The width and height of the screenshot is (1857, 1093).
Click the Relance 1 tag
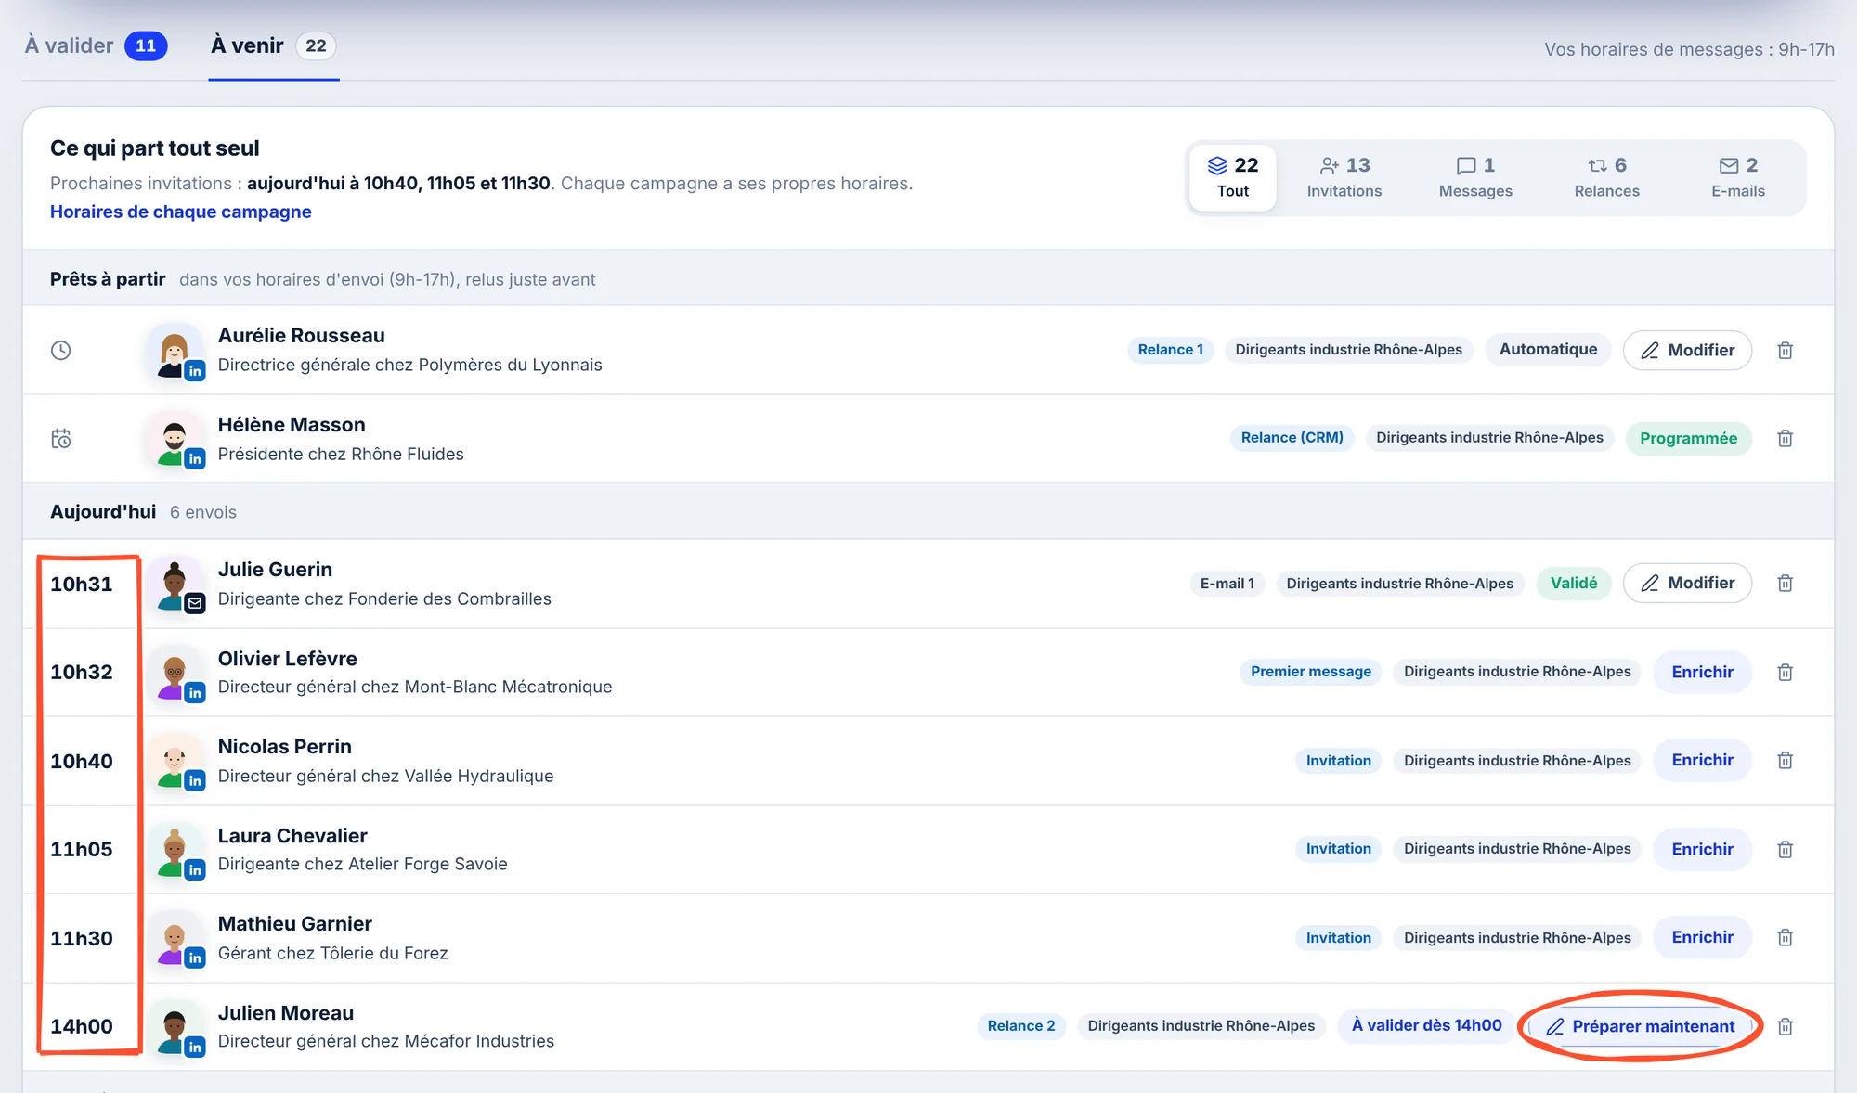pyautogui.click(x=1170, y=349)
